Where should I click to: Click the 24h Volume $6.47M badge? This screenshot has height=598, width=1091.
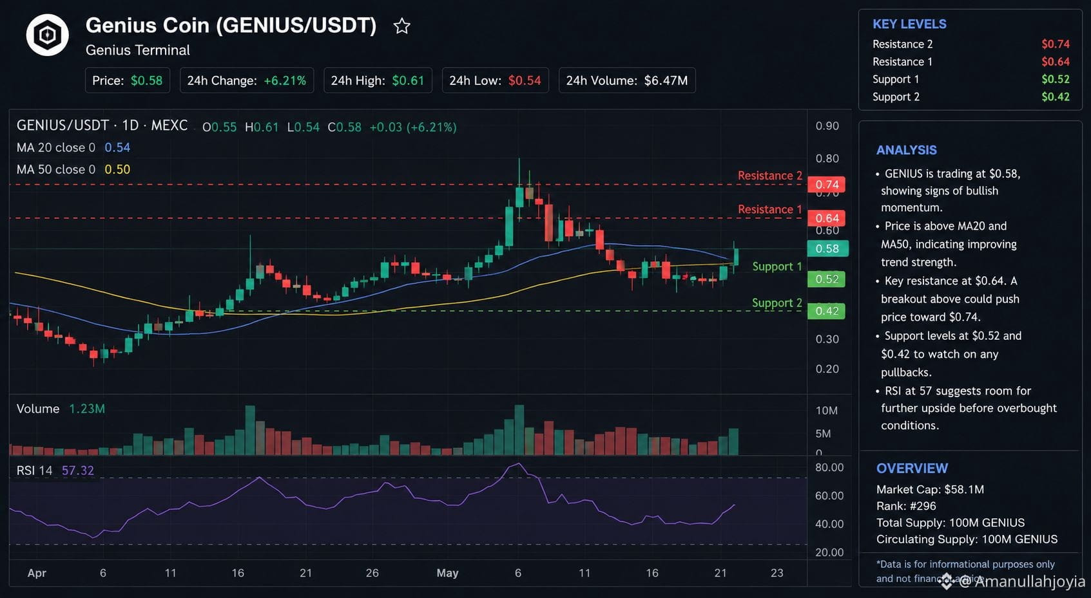tap(627, 80)
